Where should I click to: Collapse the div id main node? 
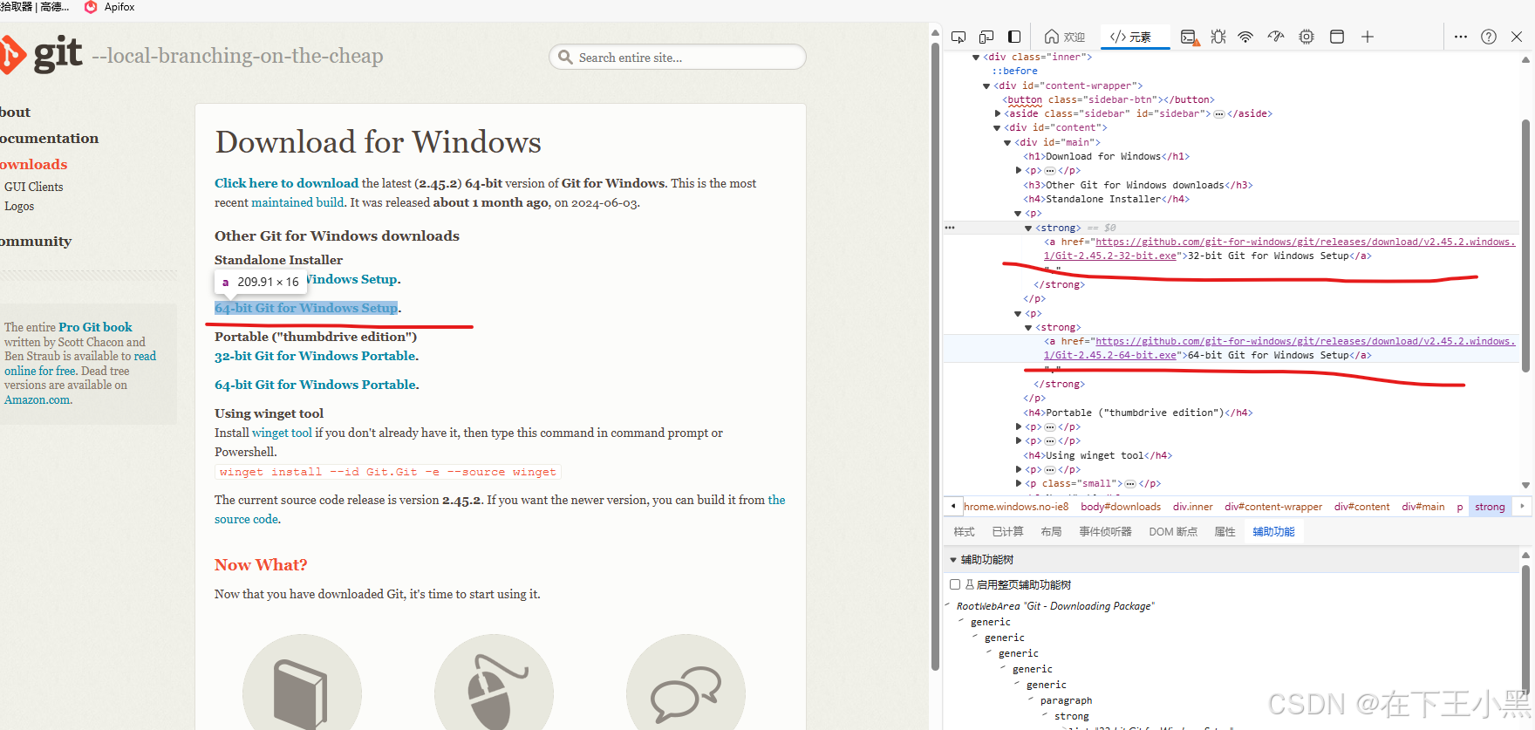pyautogui.click(x=1007, y=142)
